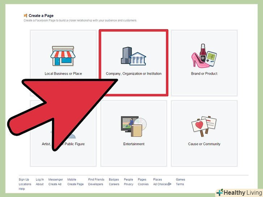Open the Create Page footer link
The height and width of the screenshot is (197, 263).
tap(76, 184)
